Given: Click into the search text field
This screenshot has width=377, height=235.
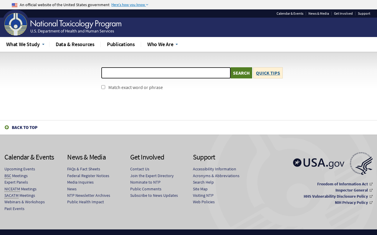Looking at the screenshot, I should coord(166,73).
